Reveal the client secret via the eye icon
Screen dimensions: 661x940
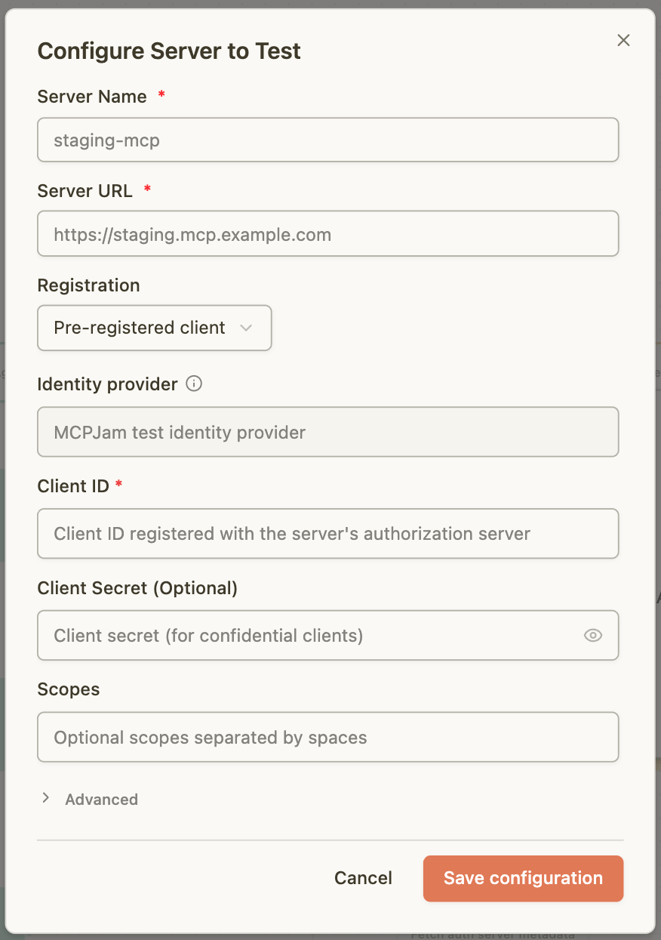(x=593, y=636)
